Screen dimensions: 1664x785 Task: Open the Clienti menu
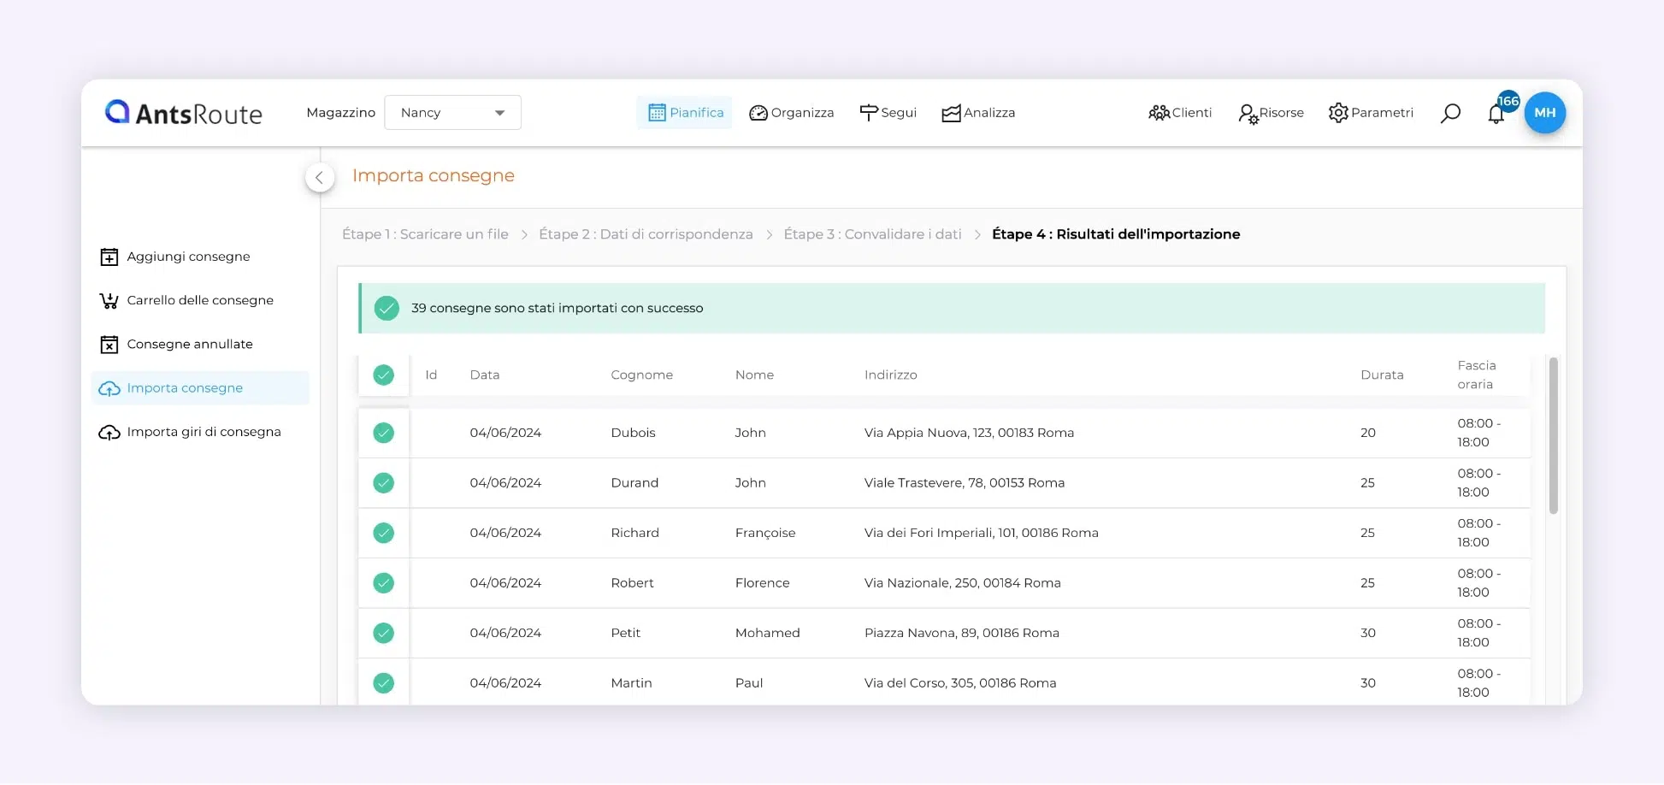pyautogui.click(x=1180, y=113)
